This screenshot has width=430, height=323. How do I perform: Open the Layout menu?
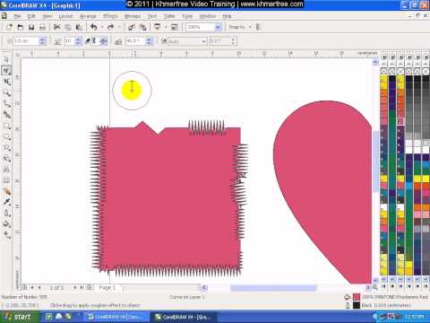[x=65, y=16]
